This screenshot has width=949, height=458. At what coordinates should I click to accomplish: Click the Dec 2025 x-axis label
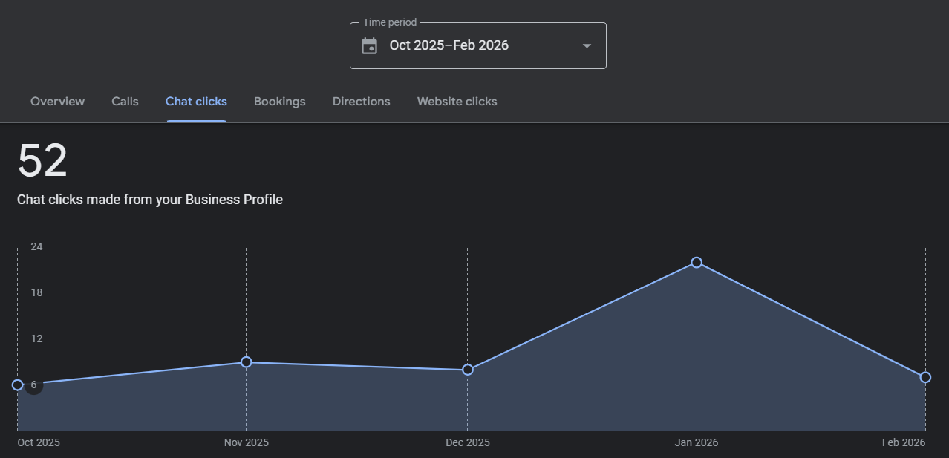click(x=468, y=442)
